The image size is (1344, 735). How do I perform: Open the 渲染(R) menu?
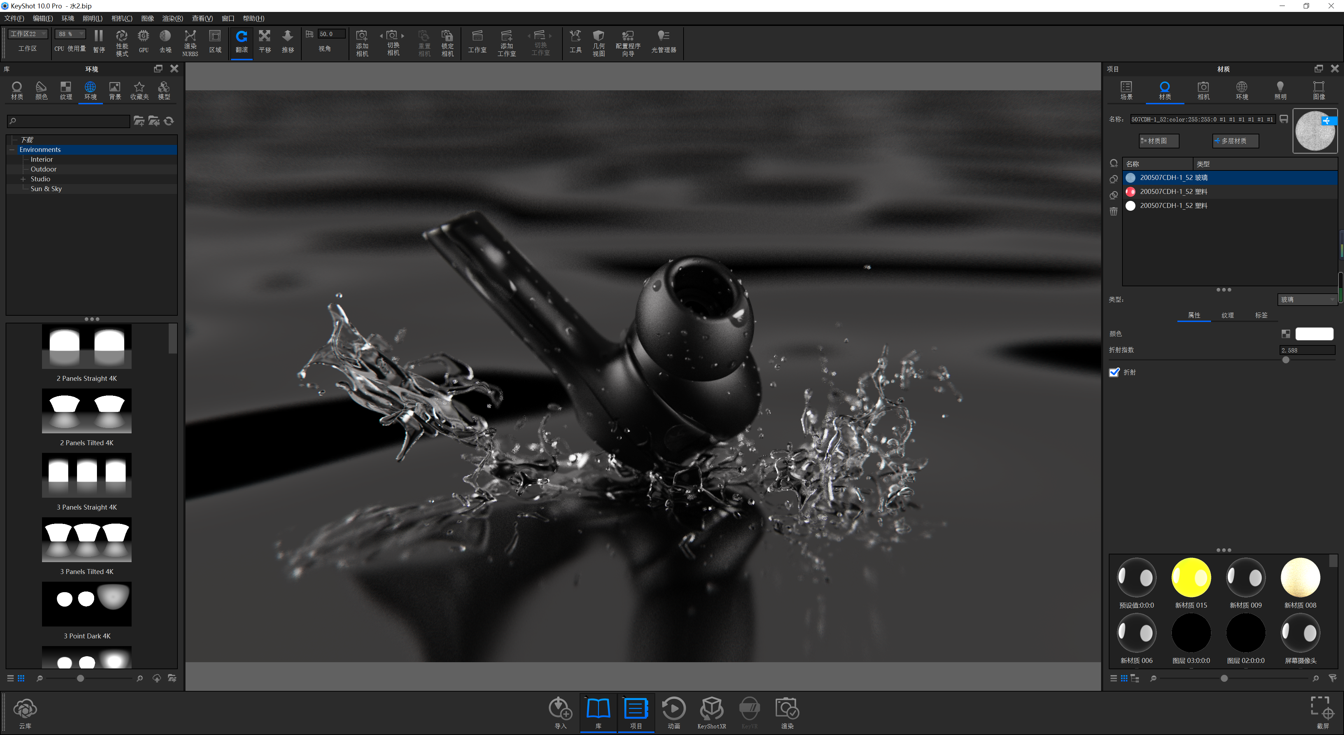172,18
